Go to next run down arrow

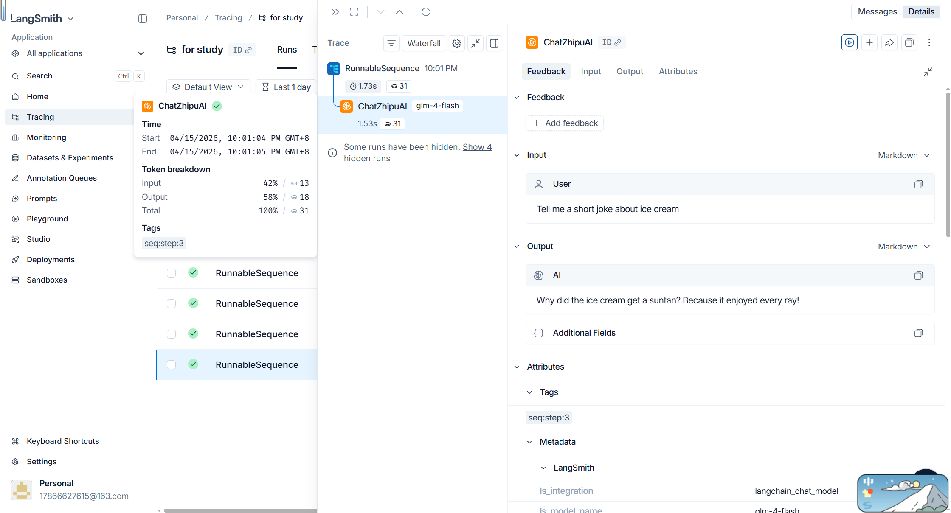pyautogui.click(x=381, y=12)
